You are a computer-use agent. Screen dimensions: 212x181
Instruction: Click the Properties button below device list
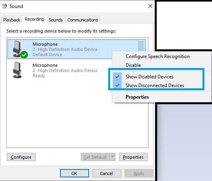(x=133, y=157)
